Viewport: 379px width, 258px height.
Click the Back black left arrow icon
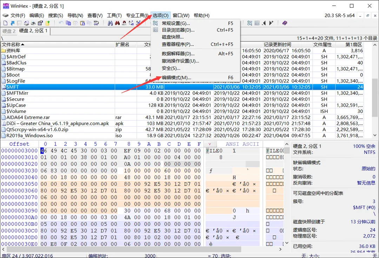tap(264, 23)
